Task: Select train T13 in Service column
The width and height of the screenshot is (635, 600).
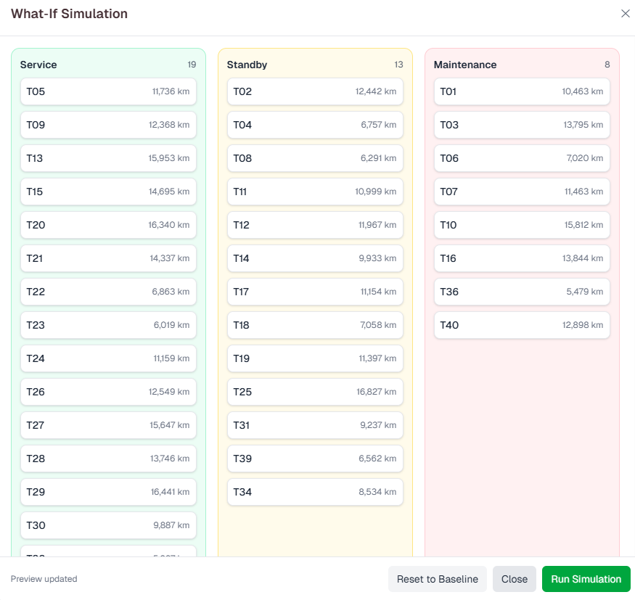Action: [x=108, y=158]
